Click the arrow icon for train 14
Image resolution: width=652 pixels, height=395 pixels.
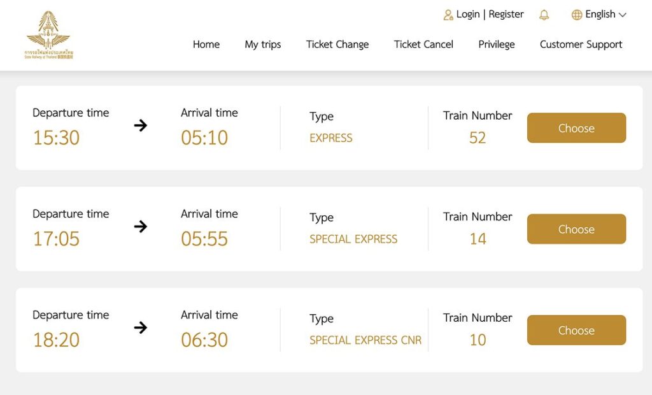pos(141,226)
